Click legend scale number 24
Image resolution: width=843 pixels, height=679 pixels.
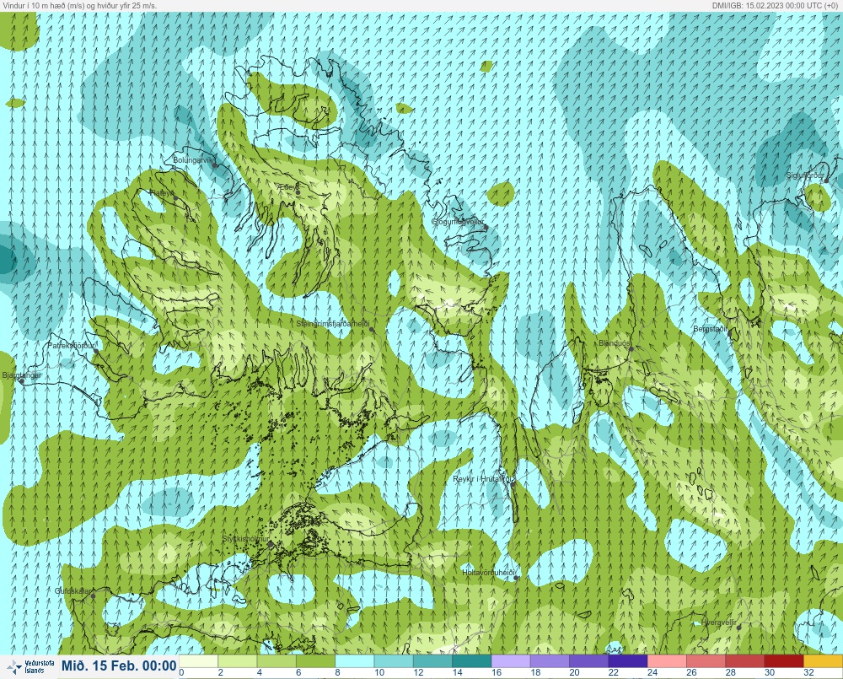click(x=652, y=672)
